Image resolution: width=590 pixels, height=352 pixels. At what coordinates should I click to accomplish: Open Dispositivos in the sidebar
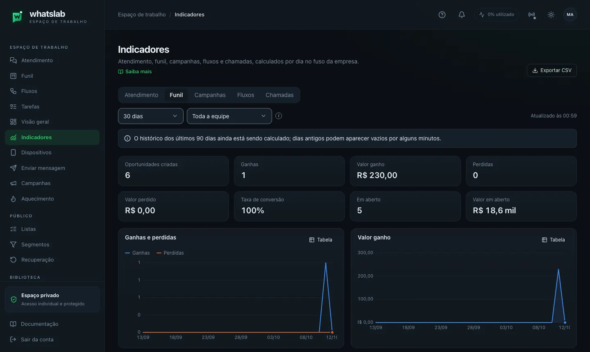point(52,153)
